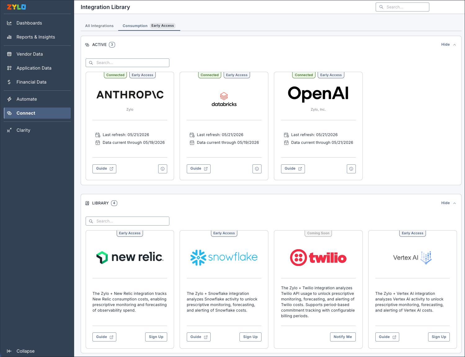Sign up for Vertex AI integration

[439, 337]
